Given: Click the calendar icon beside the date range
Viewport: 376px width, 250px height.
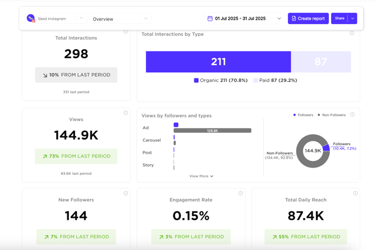Looking at the screenshot, I should pyautogui.click(x=210, y=18).
